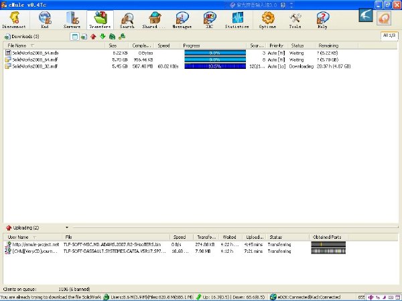Viewport: 402px width, 301px height.
Task: Click the eD2K connection globe status icon
Action: (273, 297)
